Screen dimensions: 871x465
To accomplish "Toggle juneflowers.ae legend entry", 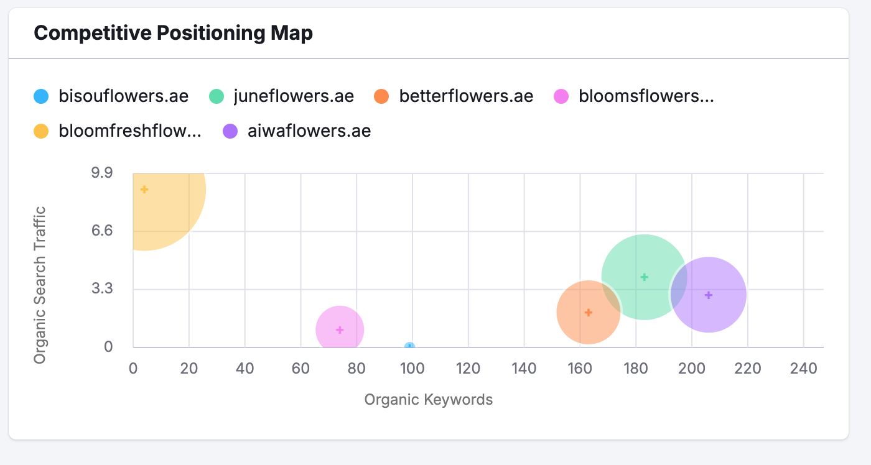I will click(x=281, y=96).
